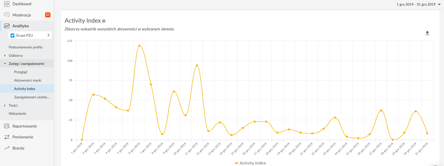The width and height of the screenshot is (444, 166).
Task: Open the Grupa PZU profile selector
Action: click(30, 35)
